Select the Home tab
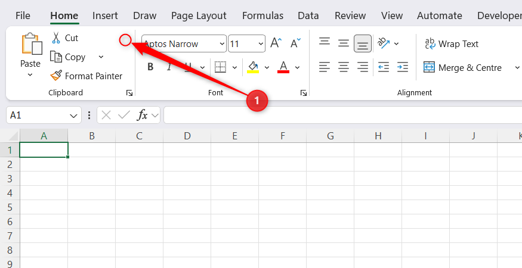The width and height of the screenshot is (522, 268). coord(64,15)
